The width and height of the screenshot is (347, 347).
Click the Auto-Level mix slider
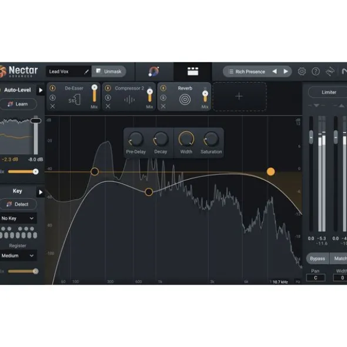(23, 171)
